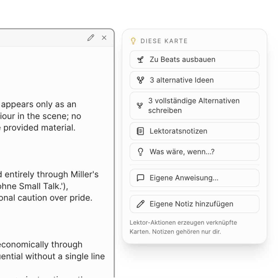Click the lightbulb icon beside "Was wäre, wenn"
This screenshot has width=278, height=278.
pyautogui.click(x=141, y=152)
